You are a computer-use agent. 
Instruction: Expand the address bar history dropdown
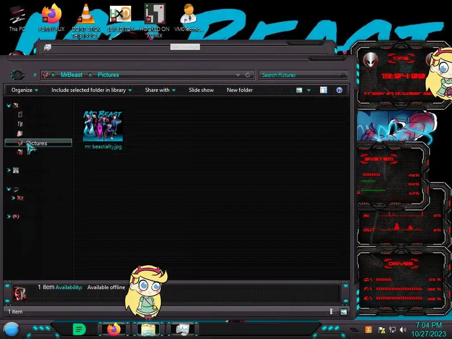[x=238, y=75]
